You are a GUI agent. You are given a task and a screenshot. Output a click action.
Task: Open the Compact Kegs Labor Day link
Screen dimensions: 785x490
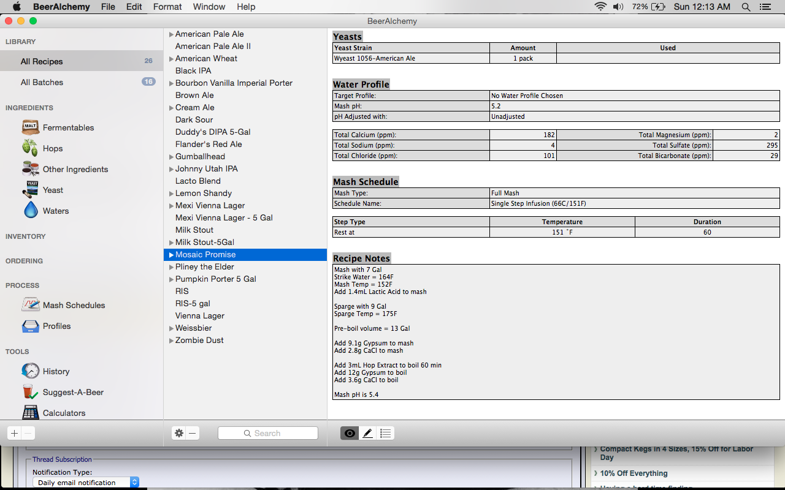676,453
